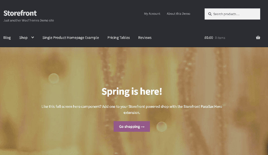Navigate to Pricing Tables
The width and height of the screenshot is (268, 155).
pyautogui.click(x=118, y=38)
